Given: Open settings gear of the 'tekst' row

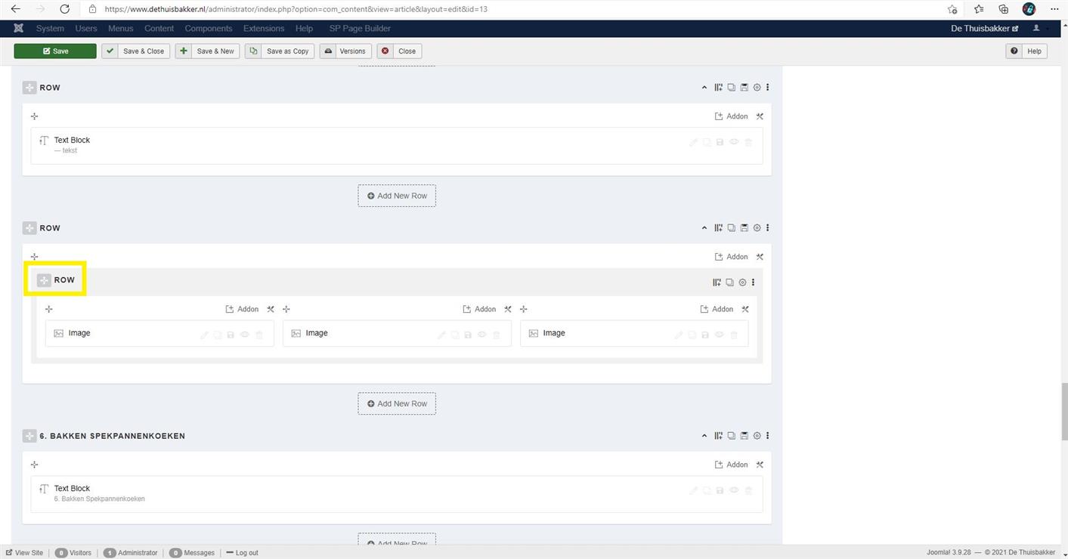Looking at the screenshot, I should tap(757, 88).
